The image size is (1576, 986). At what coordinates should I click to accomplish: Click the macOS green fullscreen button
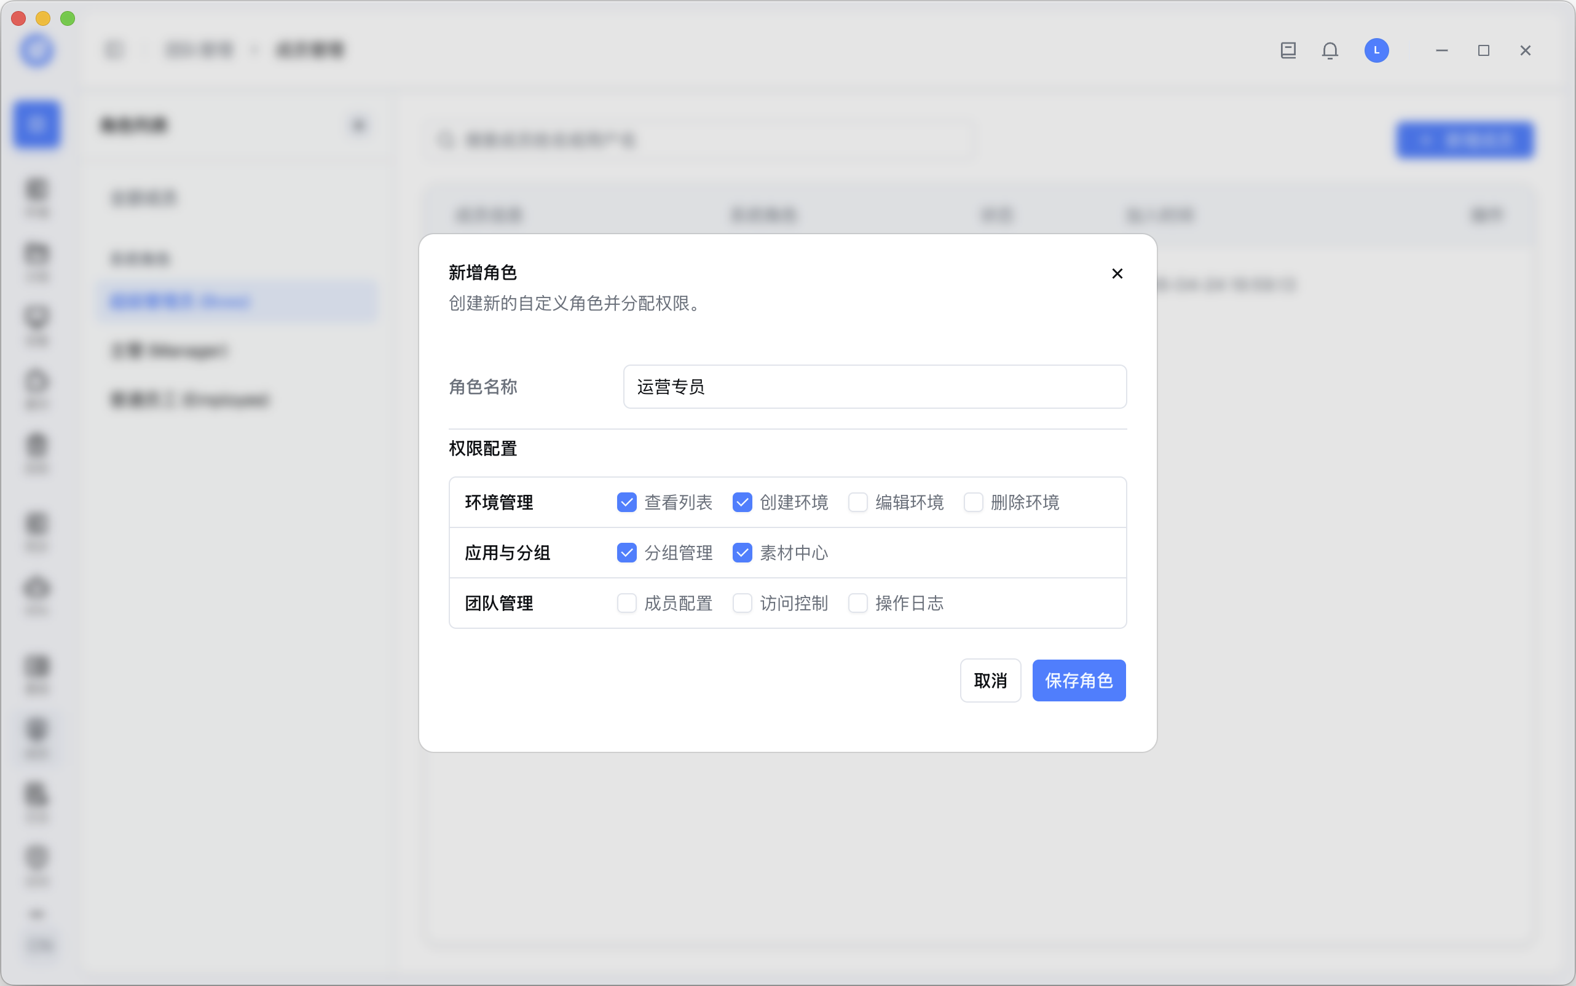pos(67,18)
